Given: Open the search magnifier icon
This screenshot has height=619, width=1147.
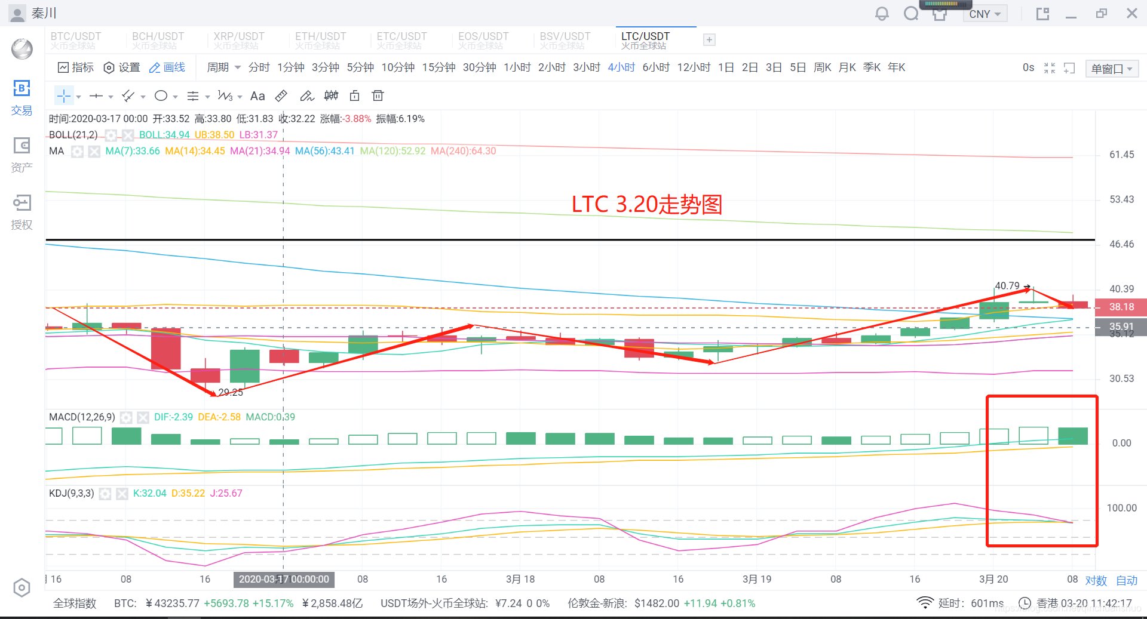Looking at the screenshot, I should [x=911, y=14].
